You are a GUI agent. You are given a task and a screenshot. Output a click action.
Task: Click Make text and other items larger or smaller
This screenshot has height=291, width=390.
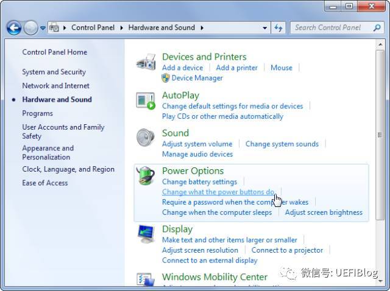pyautogui.click(x=230, y=240)
